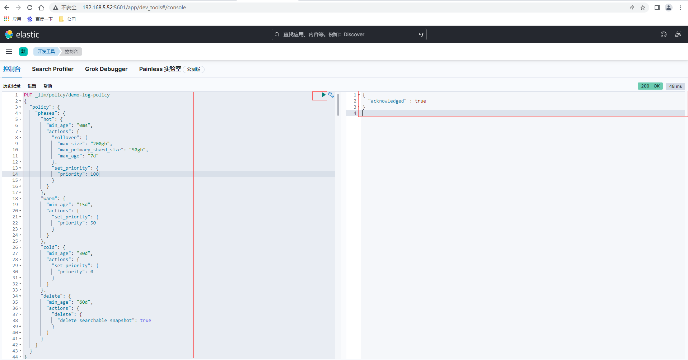Screen dimensions: 688x360
Task: Collapse the "policy" block at line 3
Action: click(x=20, y=107)
